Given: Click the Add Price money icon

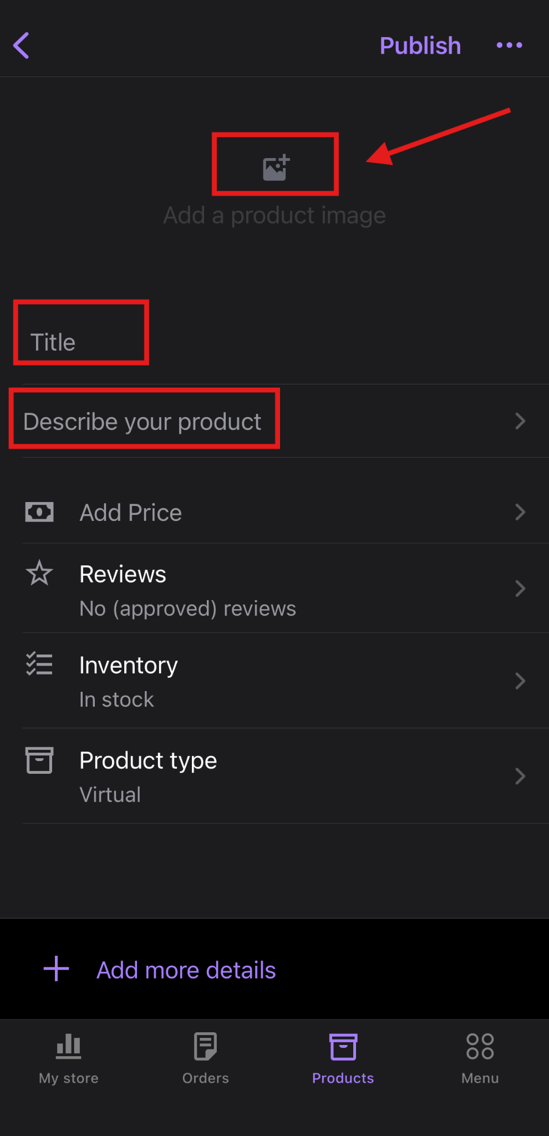Looking at the screenshot, I should coord(39,512).
